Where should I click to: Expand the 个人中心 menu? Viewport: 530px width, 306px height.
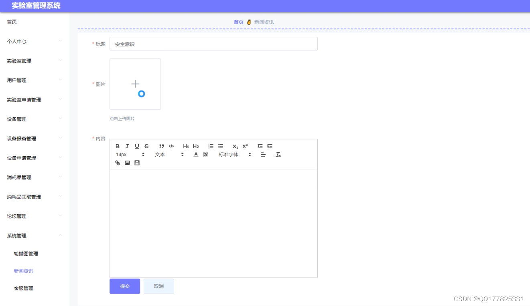(35, 41)
